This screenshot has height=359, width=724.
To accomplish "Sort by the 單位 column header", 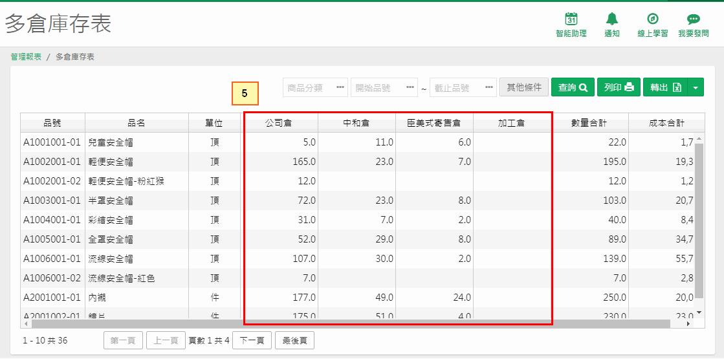I will click(x=214, y=123).
